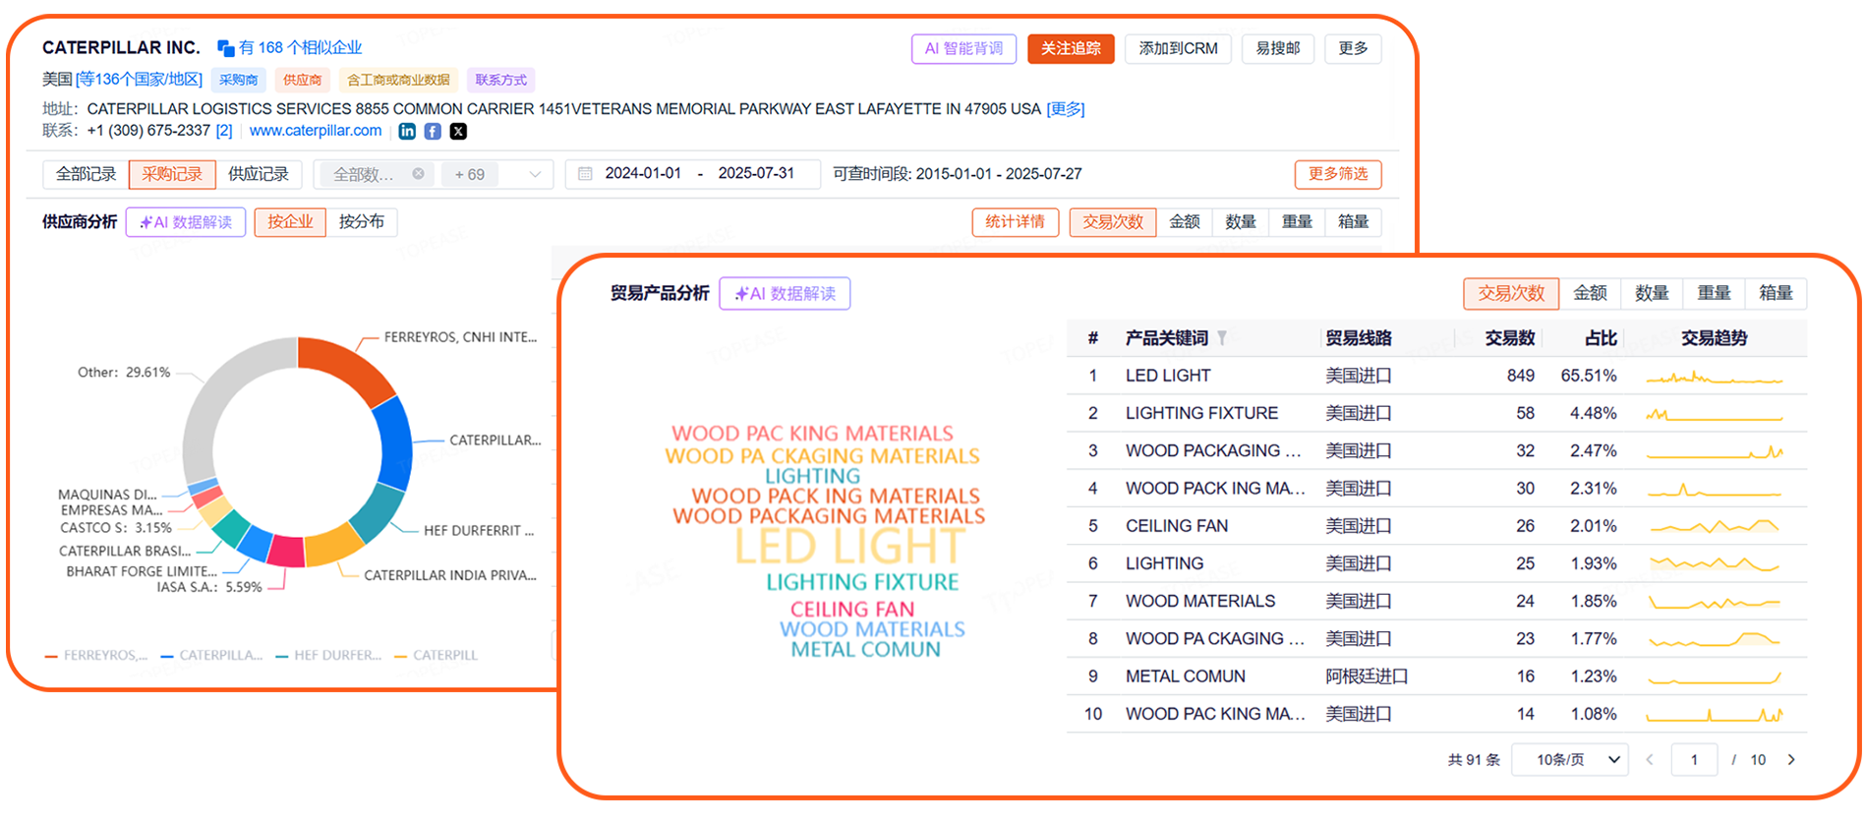The image size is (1865, 823).
Task: Expand address with 更多 link
Action: tap(1065, 109)
